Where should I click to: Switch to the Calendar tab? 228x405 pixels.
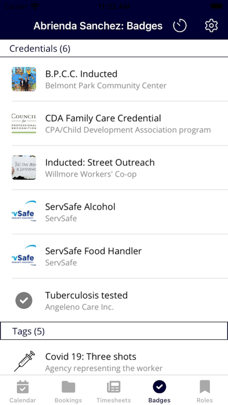[23, 391]
